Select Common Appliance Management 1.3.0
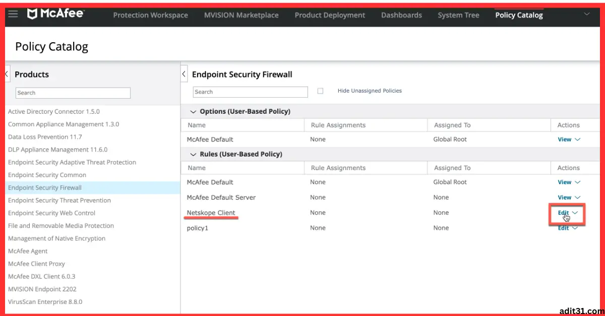The height and width of the screenshot is (316, 605). click(x=64, y=124)
